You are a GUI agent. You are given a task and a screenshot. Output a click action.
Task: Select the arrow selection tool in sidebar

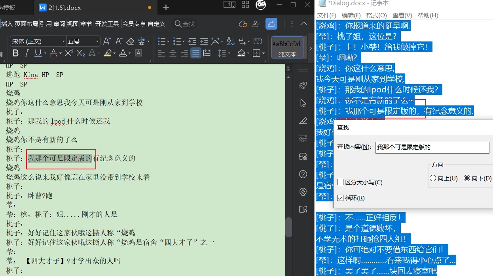tap(303, 103)
